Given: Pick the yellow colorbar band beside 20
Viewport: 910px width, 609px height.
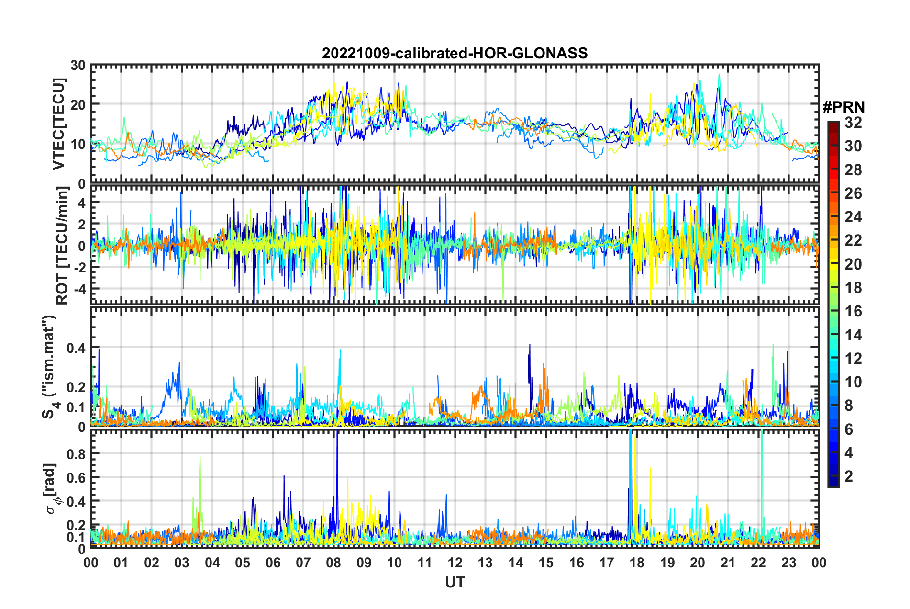Looking at the screenshot, I should pos(833,263).
